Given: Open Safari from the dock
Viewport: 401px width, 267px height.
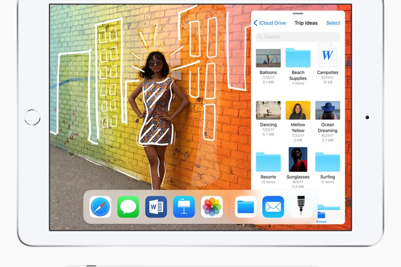Looking at the screenshot, I should [x=100, y=207].
